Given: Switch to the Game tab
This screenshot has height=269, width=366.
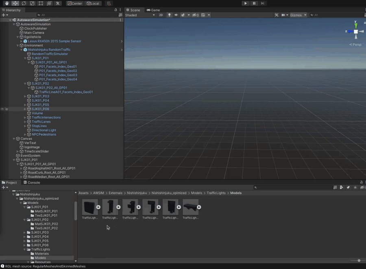Looking at the screenshot, I should 153,10.
